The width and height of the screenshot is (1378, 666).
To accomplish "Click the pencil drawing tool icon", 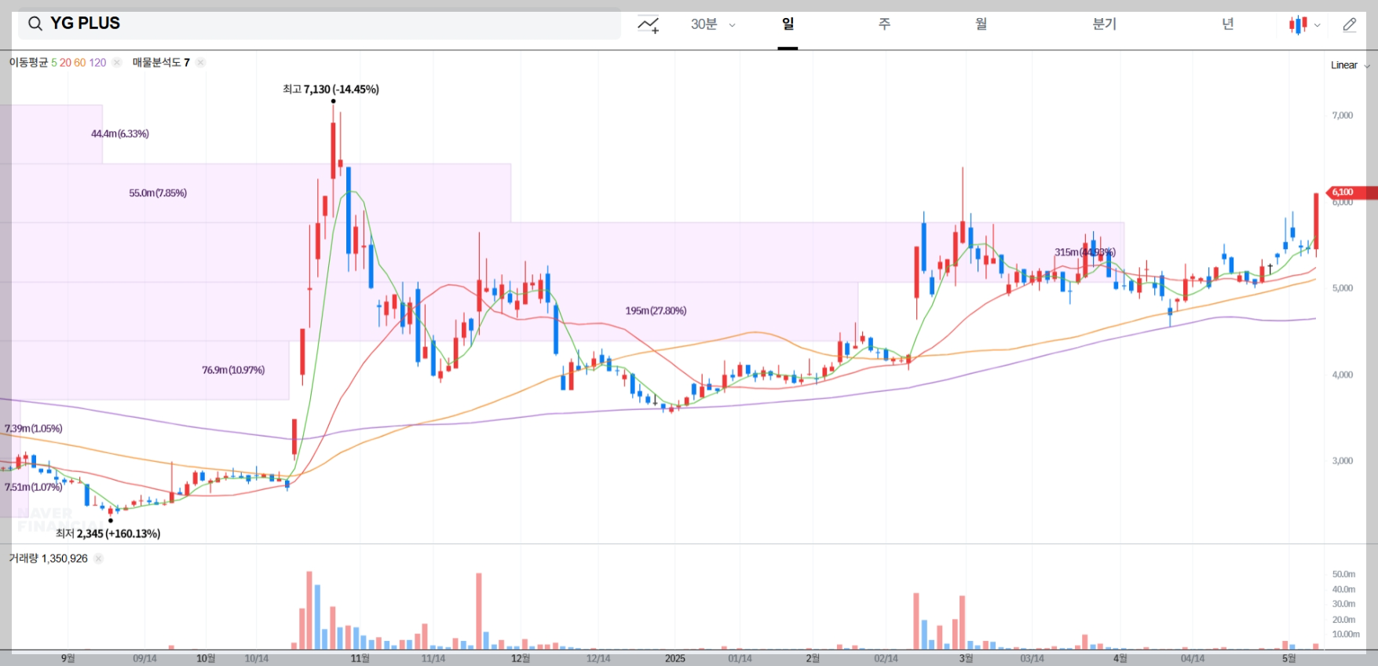I will point(1349,24).
